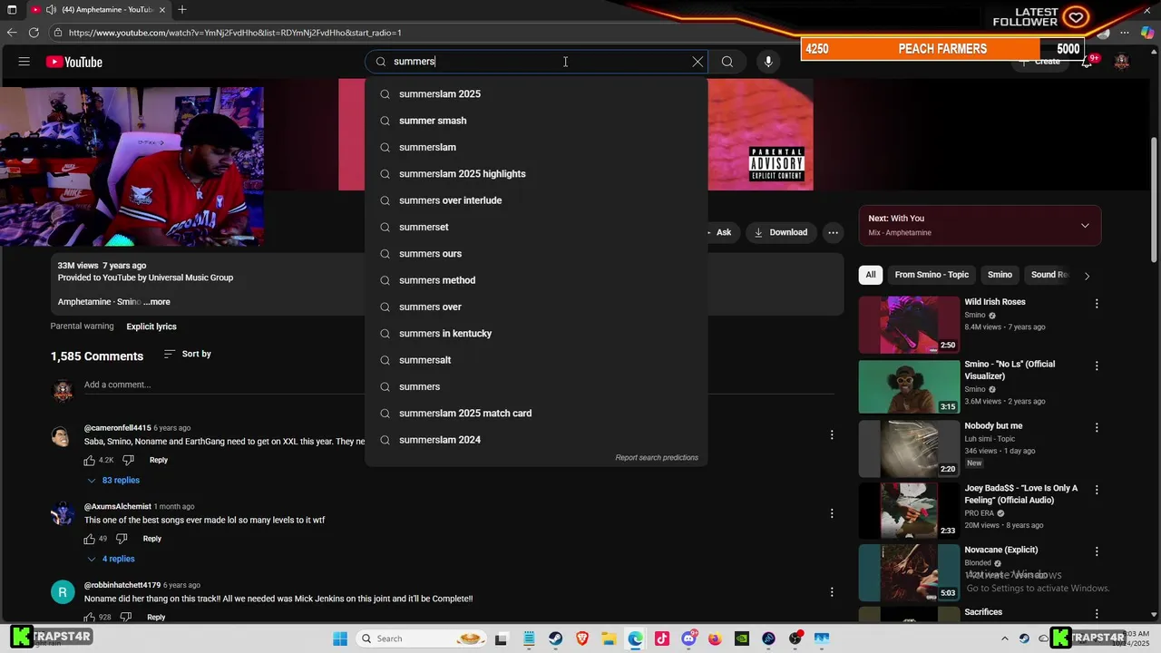1161x653 pixels.
Task: Click the 'Explicit lyrics' label
Action: (x=151, y=326)
